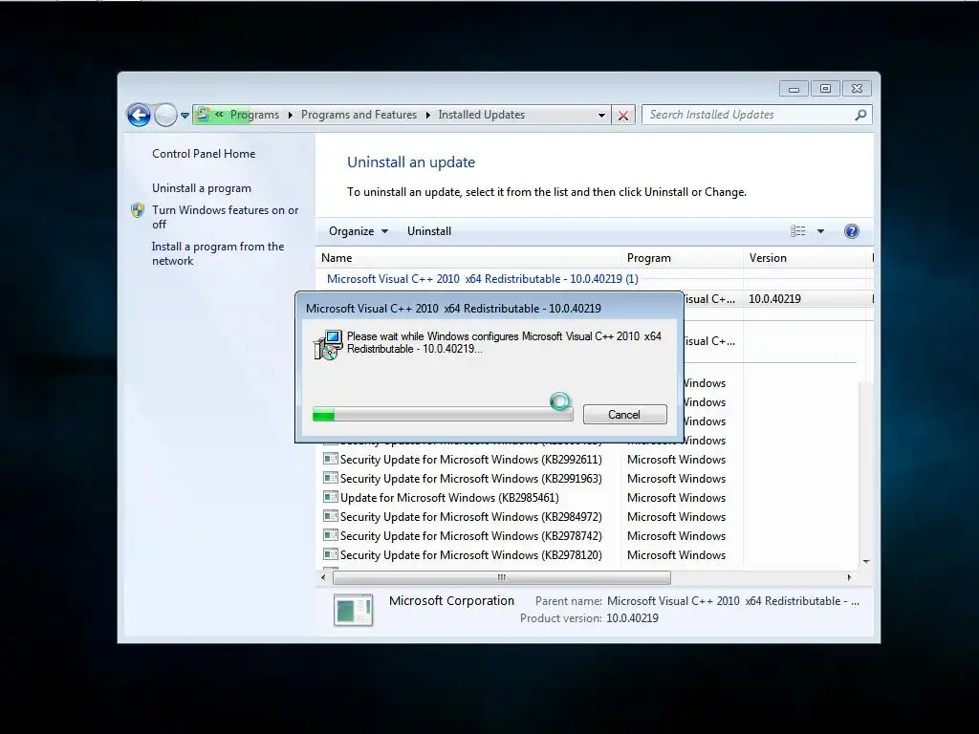Expand the arrow after Programs breadcrumb
979x734 pixels.
click(x=291, y=115)
